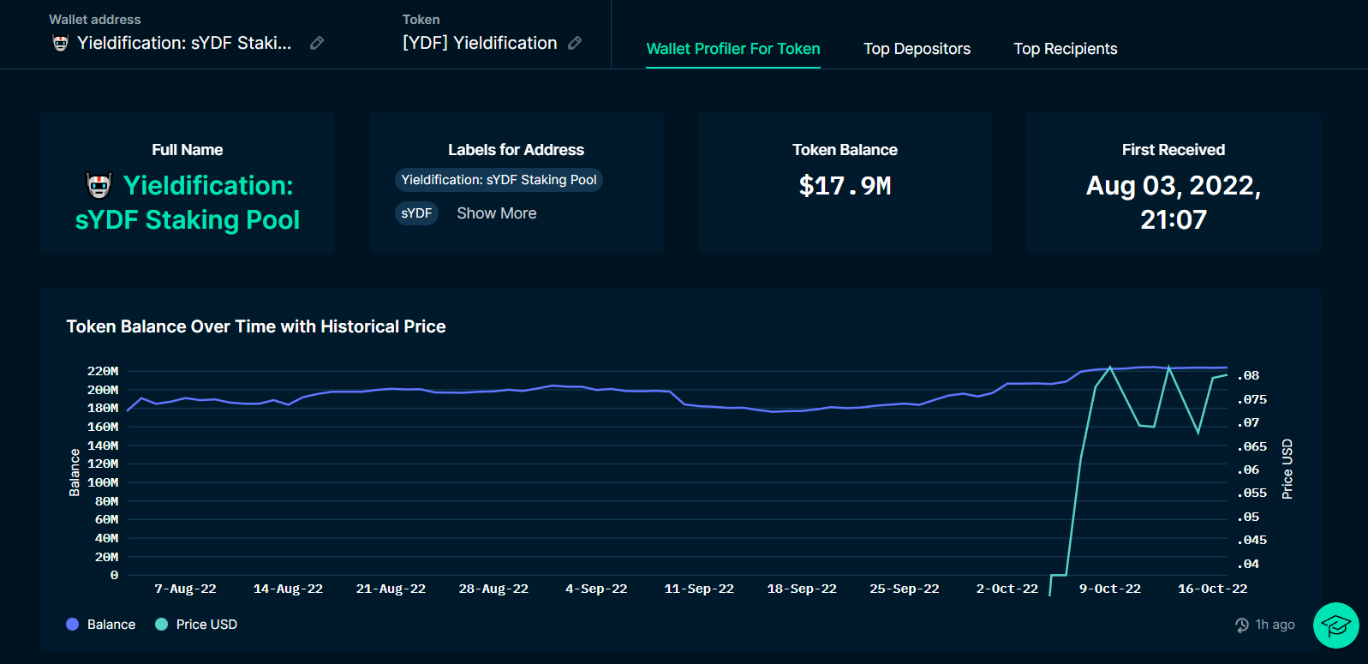The width and height of the screenshot is (1368, 664).
Task: Click the 1h ago update timestamp
Action: click(1275, 625)
